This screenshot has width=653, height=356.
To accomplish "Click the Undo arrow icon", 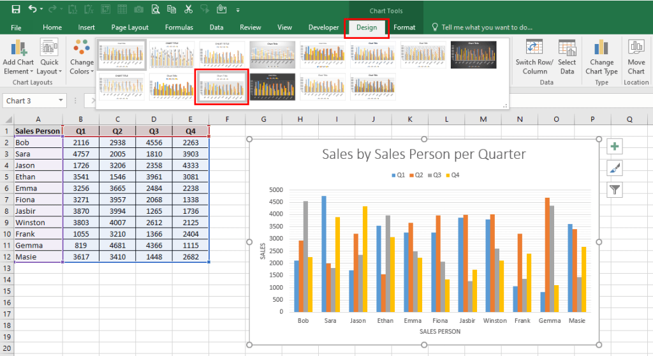I will tap(33, 9).
